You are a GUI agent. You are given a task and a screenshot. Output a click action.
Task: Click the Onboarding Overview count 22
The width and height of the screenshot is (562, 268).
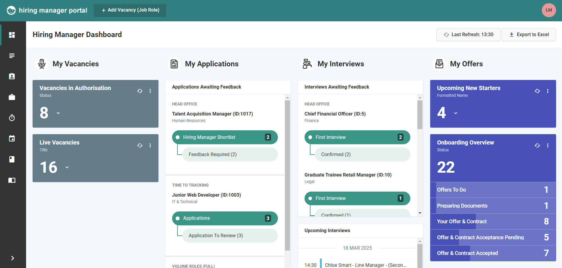tap(446, 167)
